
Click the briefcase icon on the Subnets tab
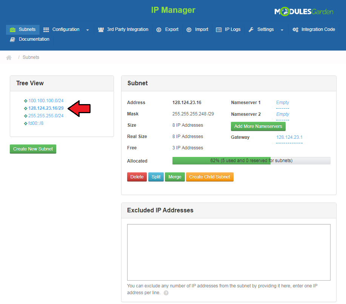tap(12, 30)
